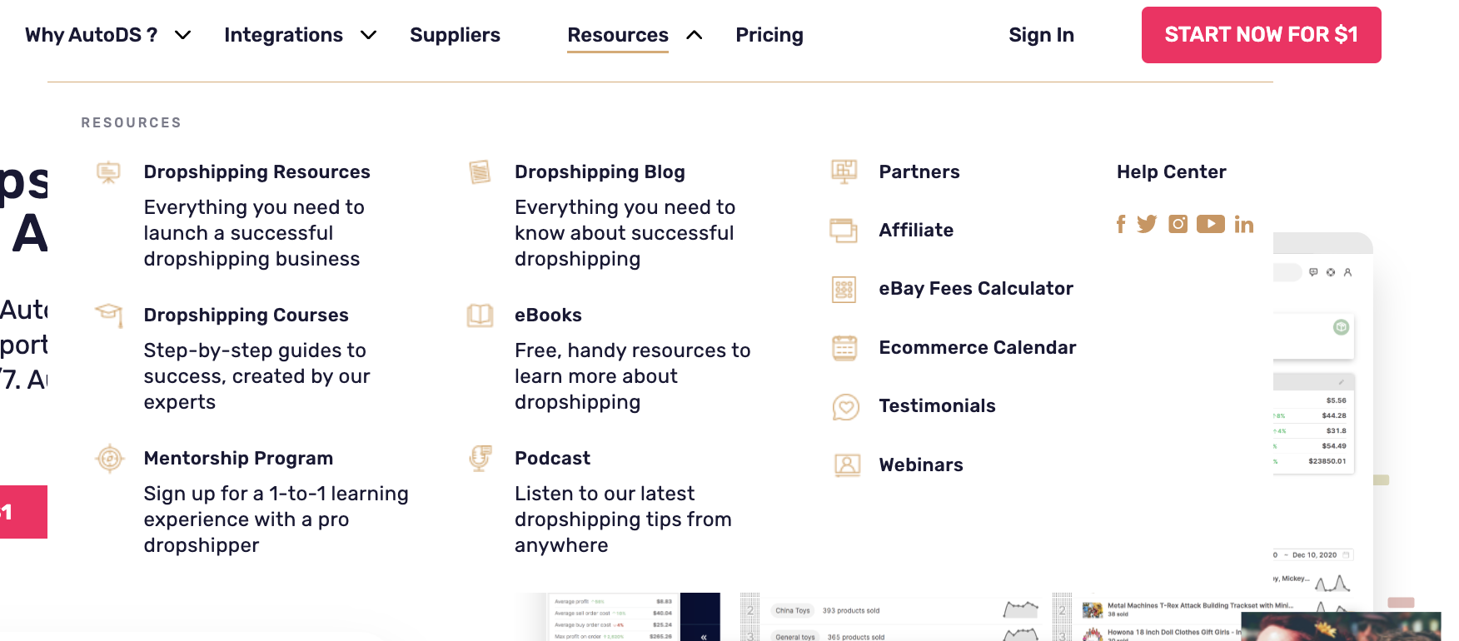Viewport: 1459px width, 641px height.
Task: Click the Sign In link
Action: (x=1041, y=35)
